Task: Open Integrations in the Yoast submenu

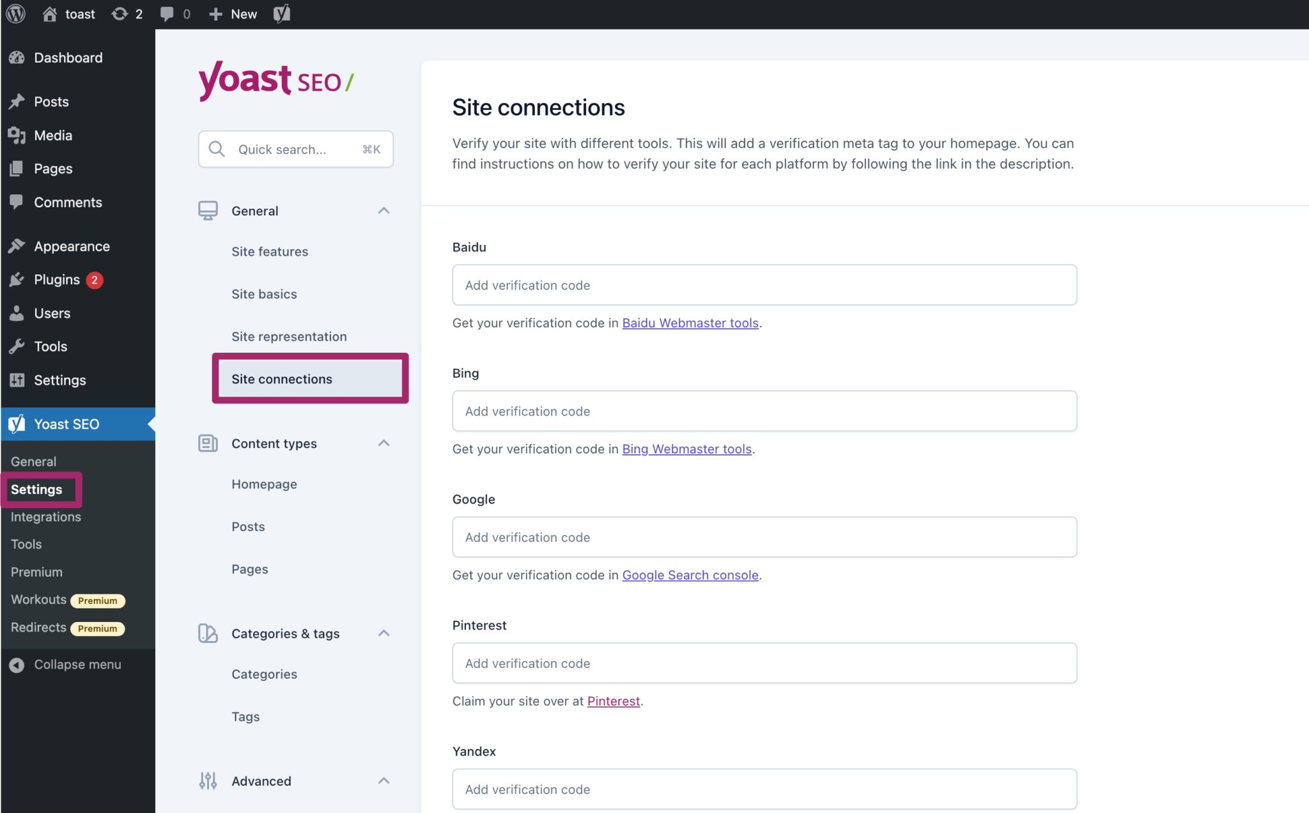Action: tap(45, 516)
